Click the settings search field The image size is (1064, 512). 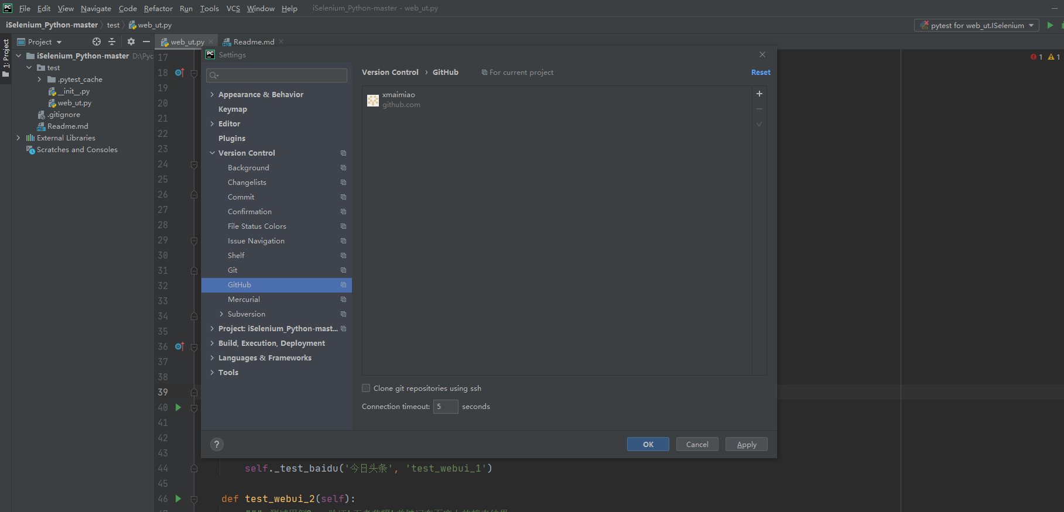click(x=276, y=75)
